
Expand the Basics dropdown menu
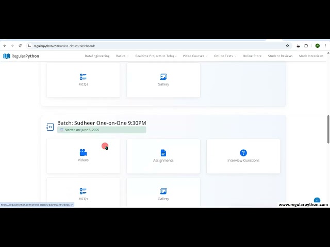coord(122,56)
